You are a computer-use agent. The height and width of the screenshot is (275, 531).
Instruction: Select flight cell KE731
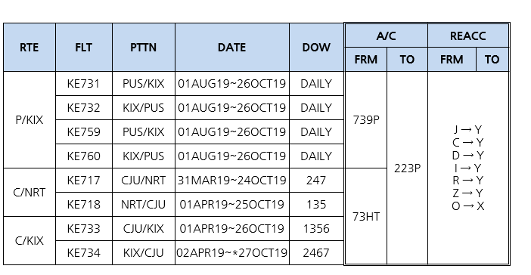84,84
